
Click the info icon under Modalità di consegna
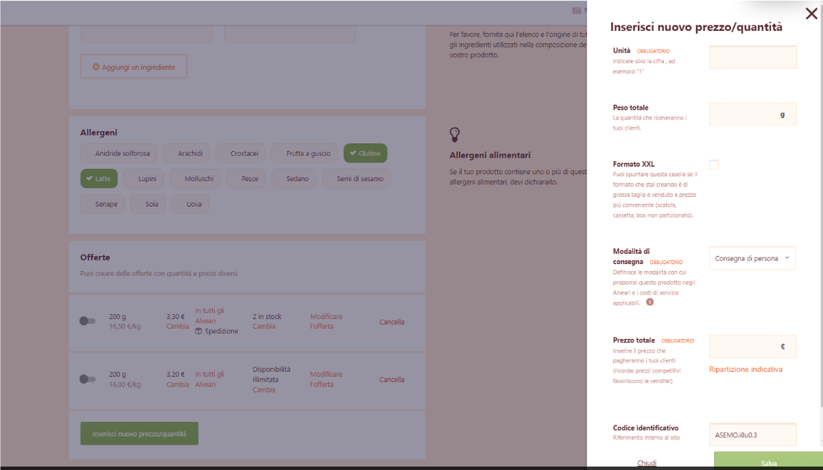tap(650, 301)
